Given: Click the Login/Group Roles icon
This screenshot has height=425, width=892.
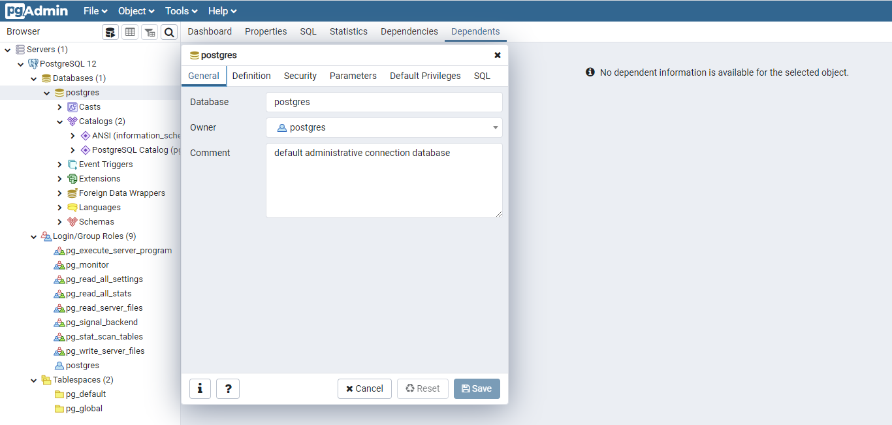Looking at the screenshot, I should [x=46, y=236].
